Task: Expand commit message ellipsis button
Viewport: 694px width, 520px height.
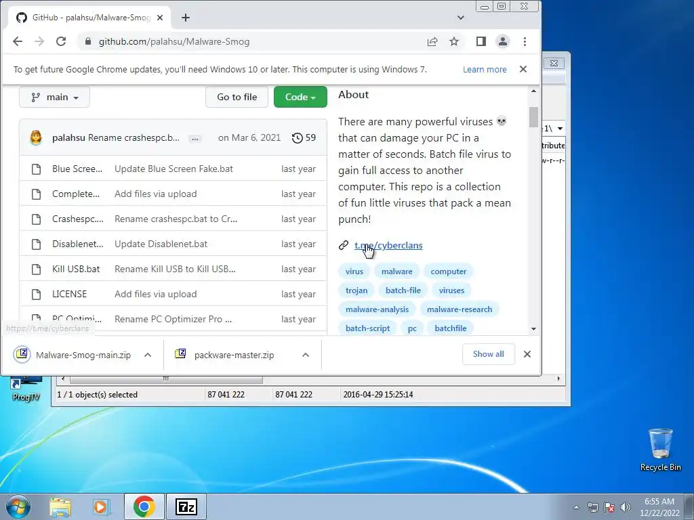Action: click(195, 138)
